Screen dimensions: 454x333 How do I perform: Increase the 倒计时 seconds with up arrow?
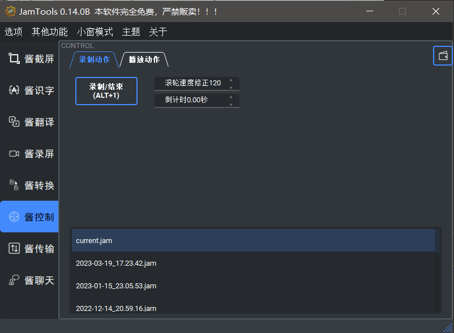click(x=231, y=97)
